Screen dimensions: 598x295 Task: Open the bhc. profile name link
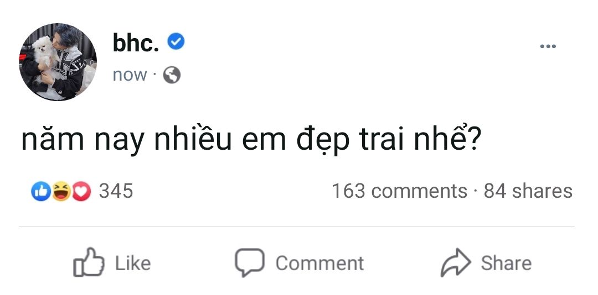coord(136,43)
